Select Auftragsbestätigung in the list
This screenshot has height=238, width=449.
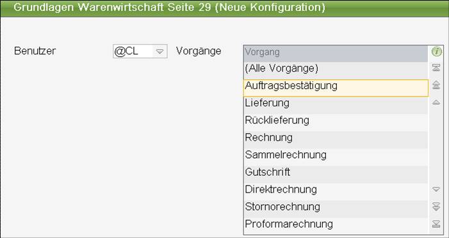point(336,88)
